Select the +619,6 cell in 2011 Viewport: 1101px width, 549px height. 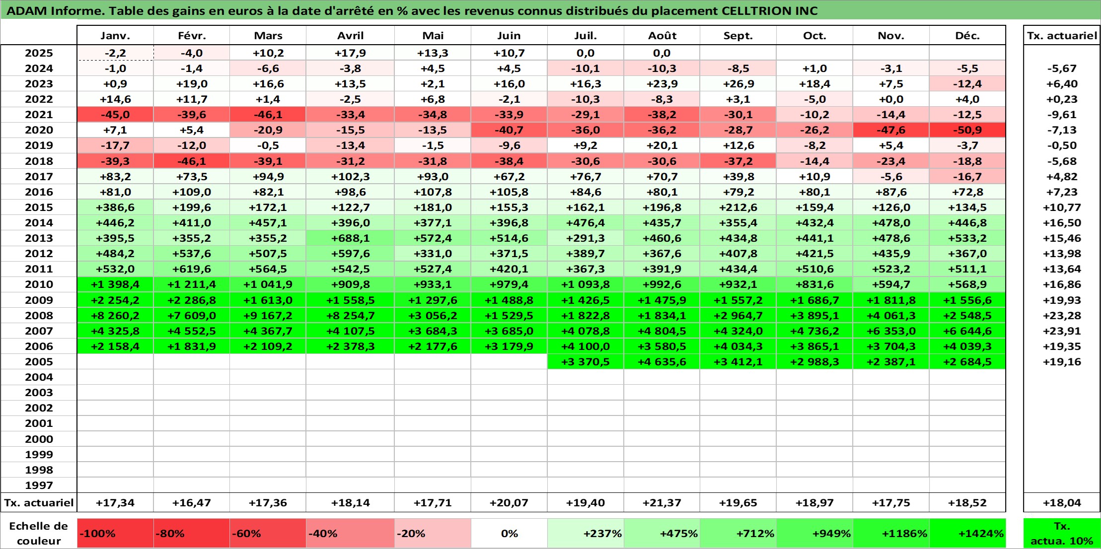point(192,269)
